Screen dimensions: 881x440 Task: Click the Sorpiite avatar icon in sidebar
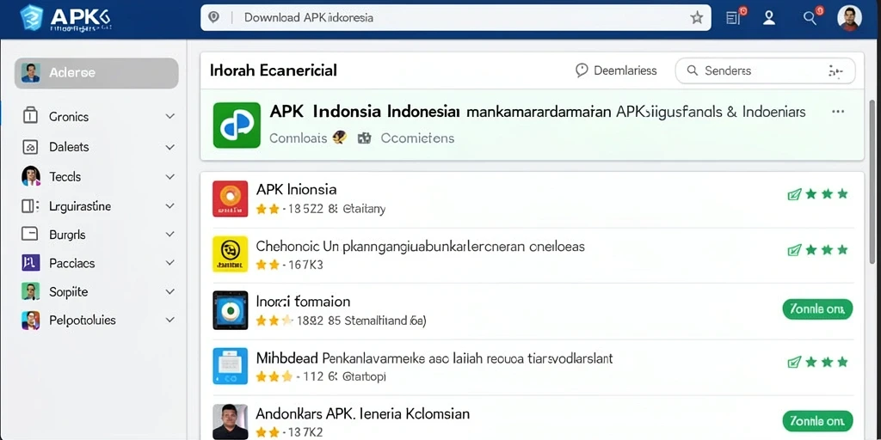pyautogui.click(x=30, y=292)
